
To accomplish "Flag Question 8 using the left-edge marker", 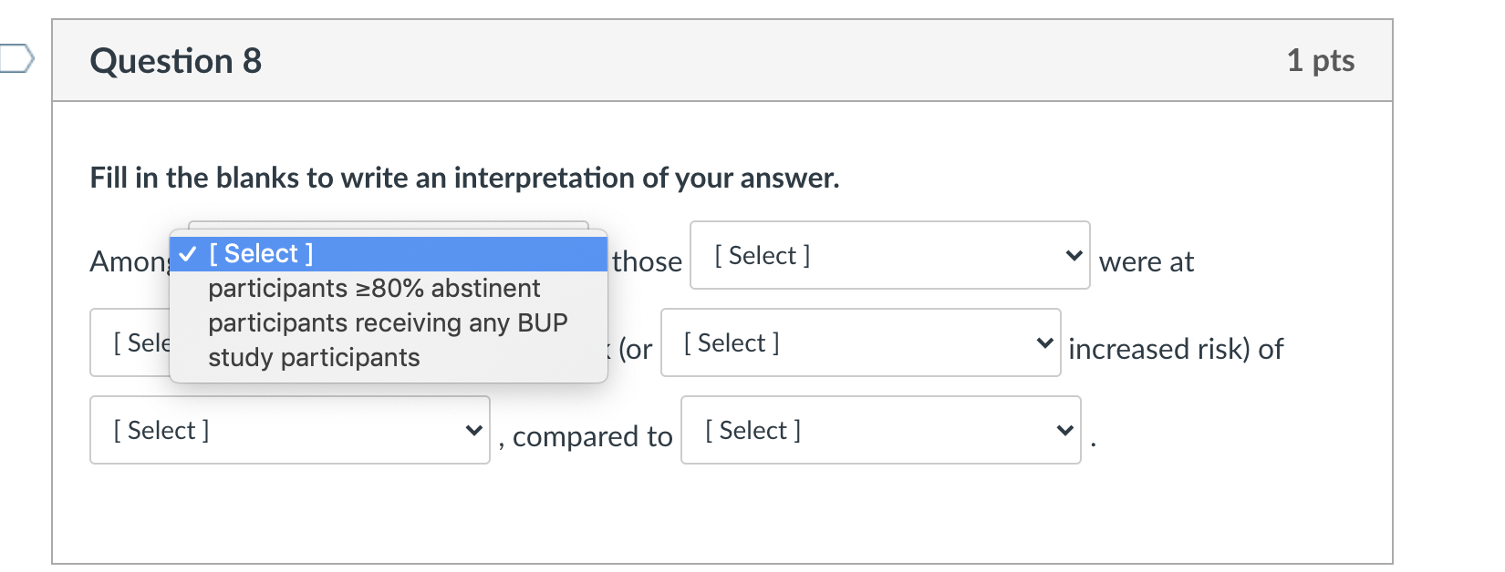I will click(16, 59).
